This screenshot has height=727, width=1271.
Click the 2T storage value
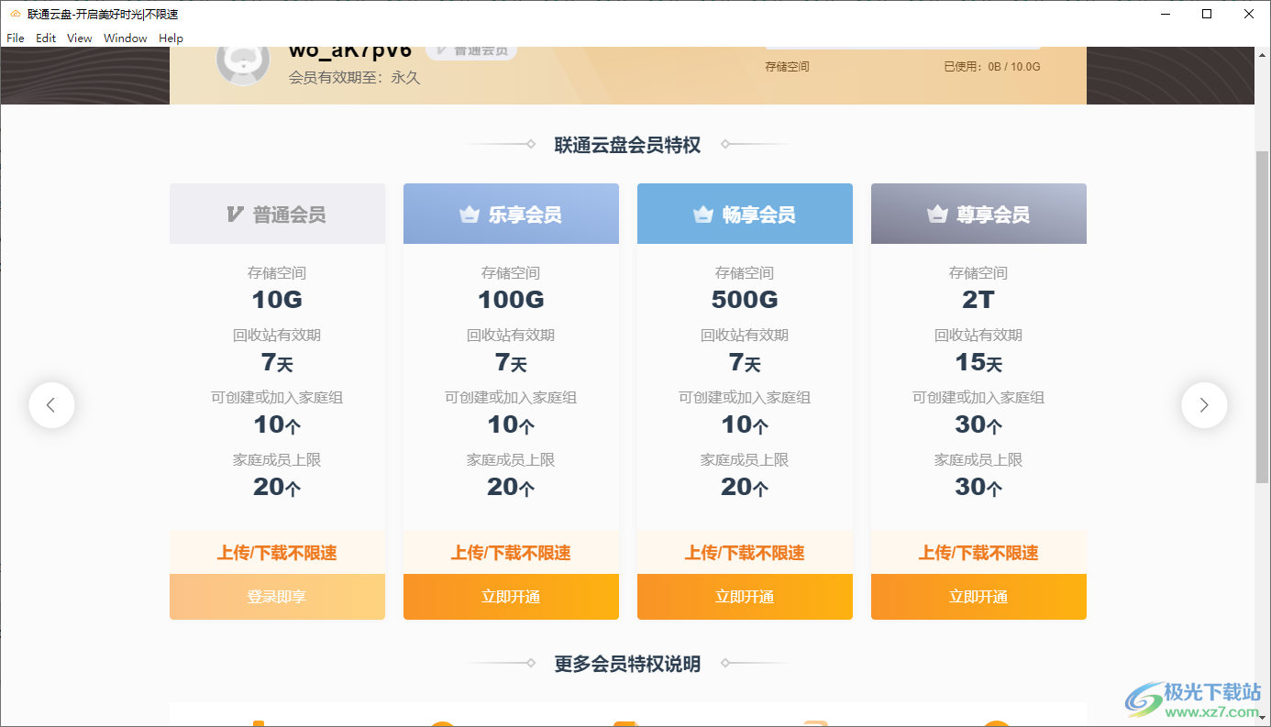[978, 300]
